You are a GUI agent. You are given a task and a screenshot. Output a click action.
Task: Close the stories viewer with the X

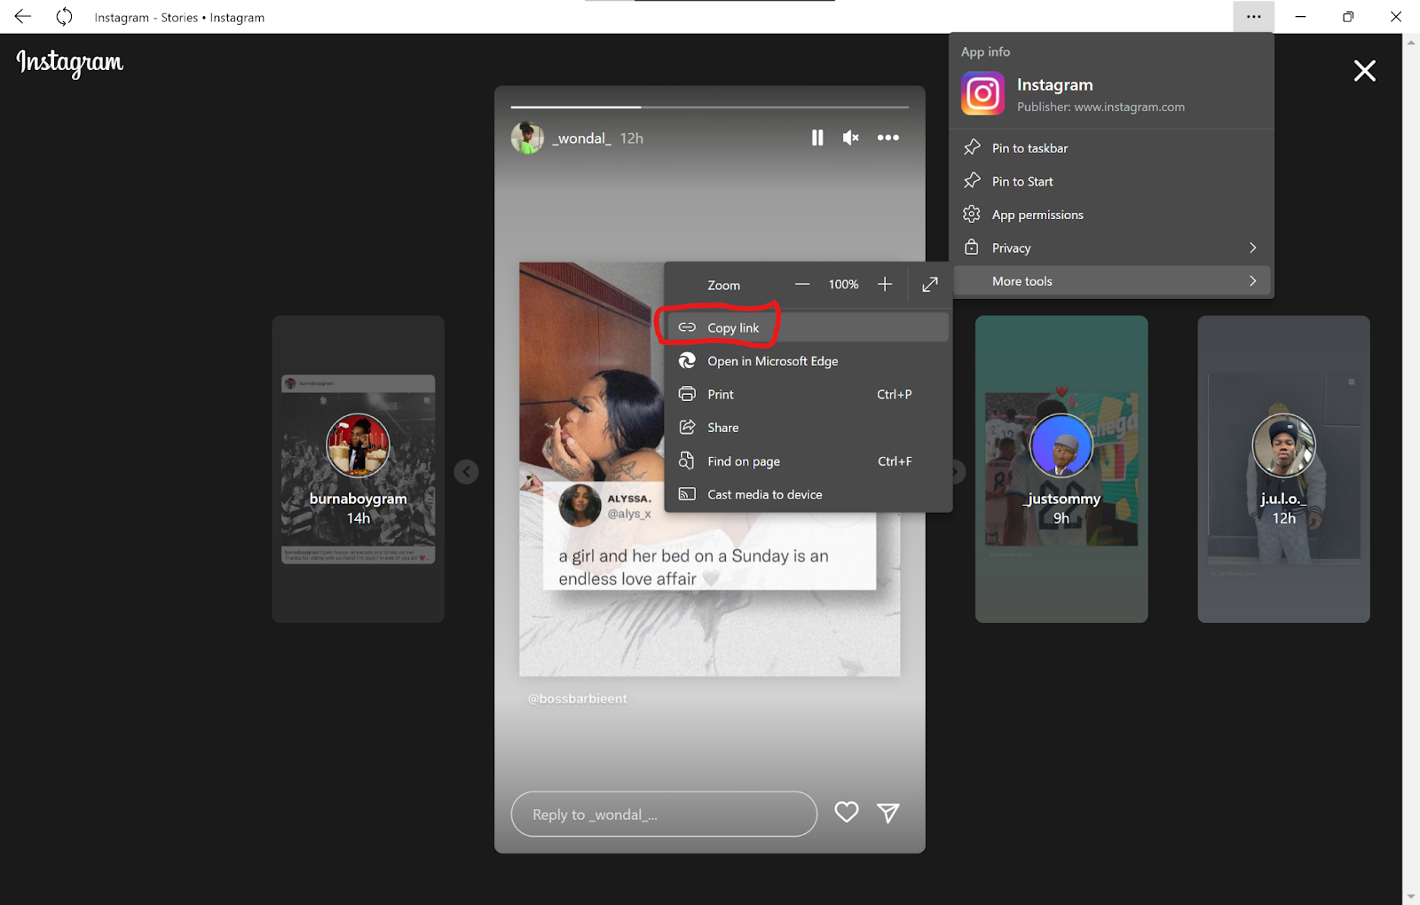coord(1364,71)
